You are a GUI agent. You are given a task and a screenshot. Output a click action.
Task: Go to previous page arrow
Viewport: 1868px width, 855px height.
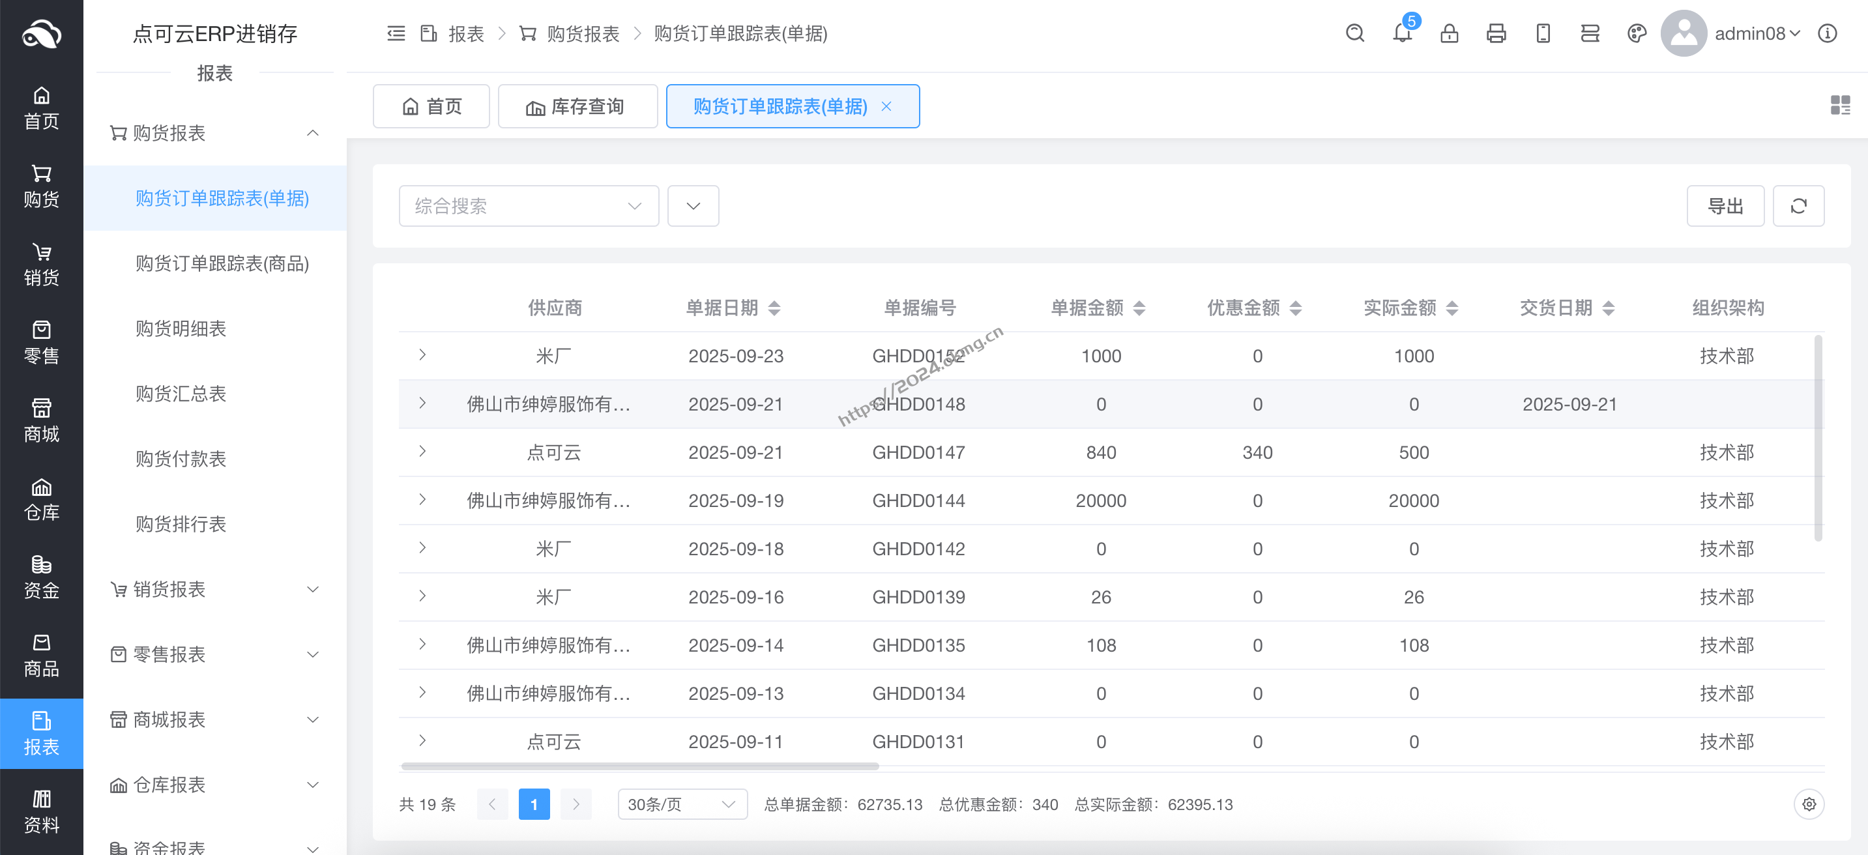[491, 804]
